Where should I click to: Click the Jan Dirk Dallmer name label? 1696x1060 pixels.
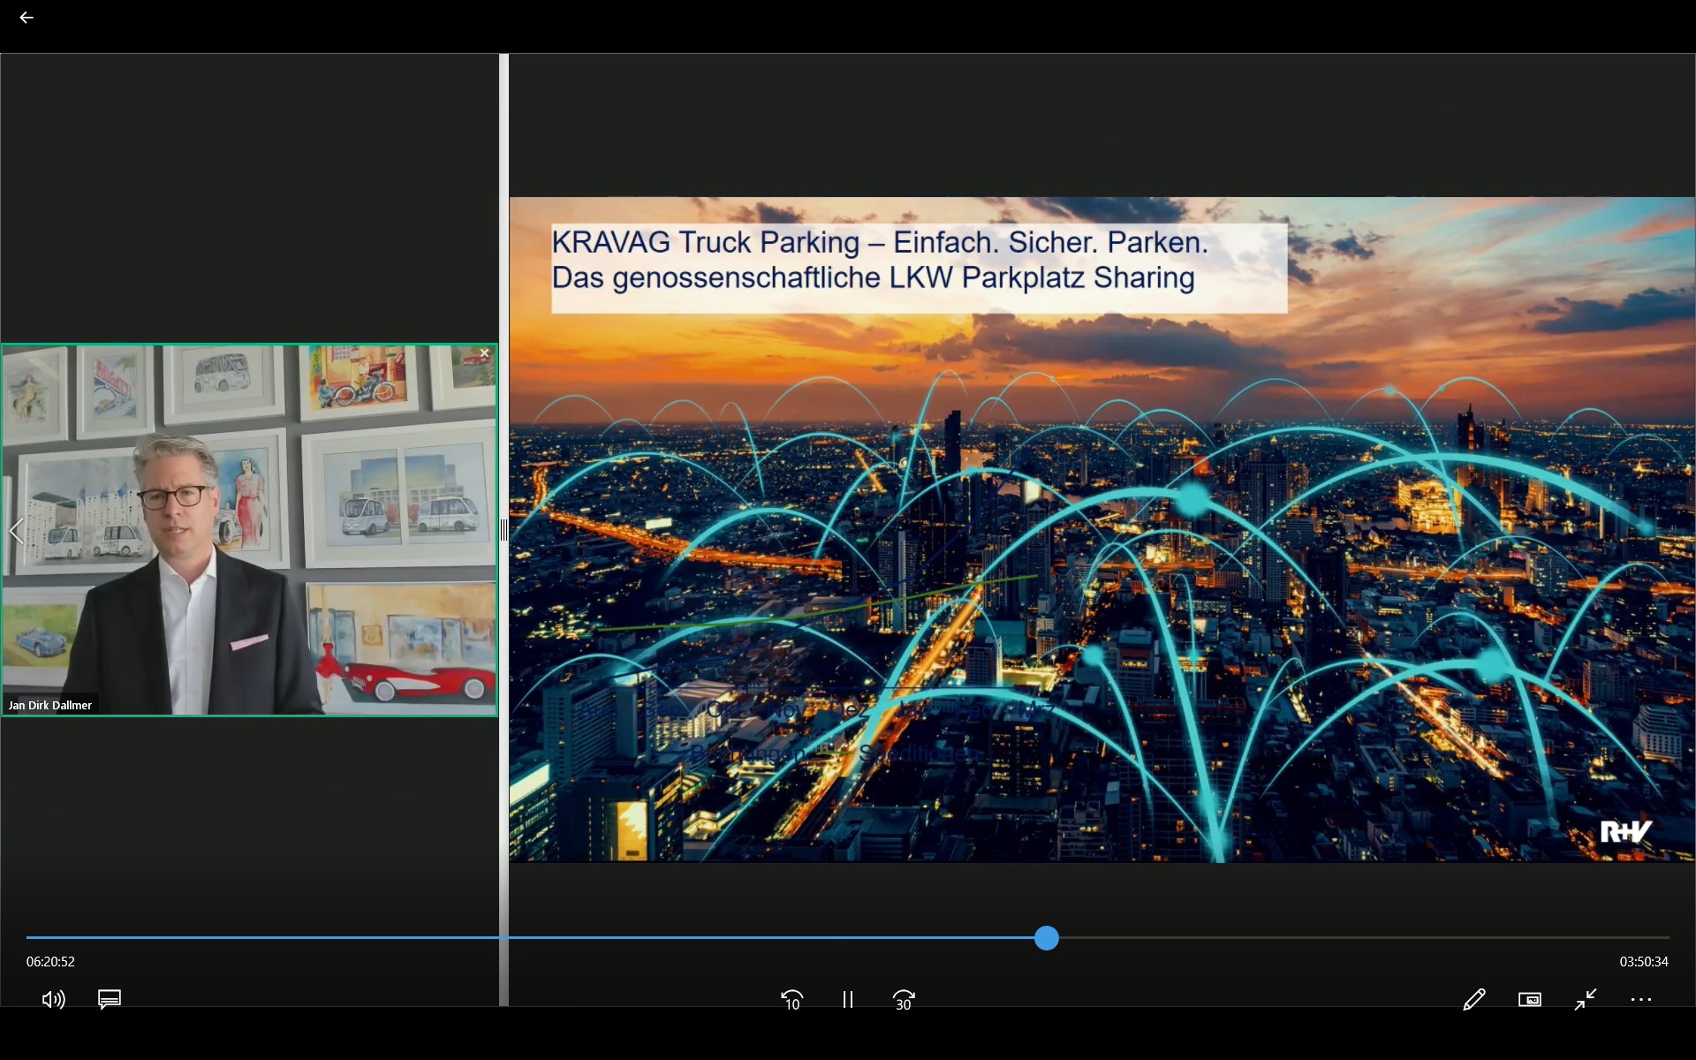click(x=50, y=705)
